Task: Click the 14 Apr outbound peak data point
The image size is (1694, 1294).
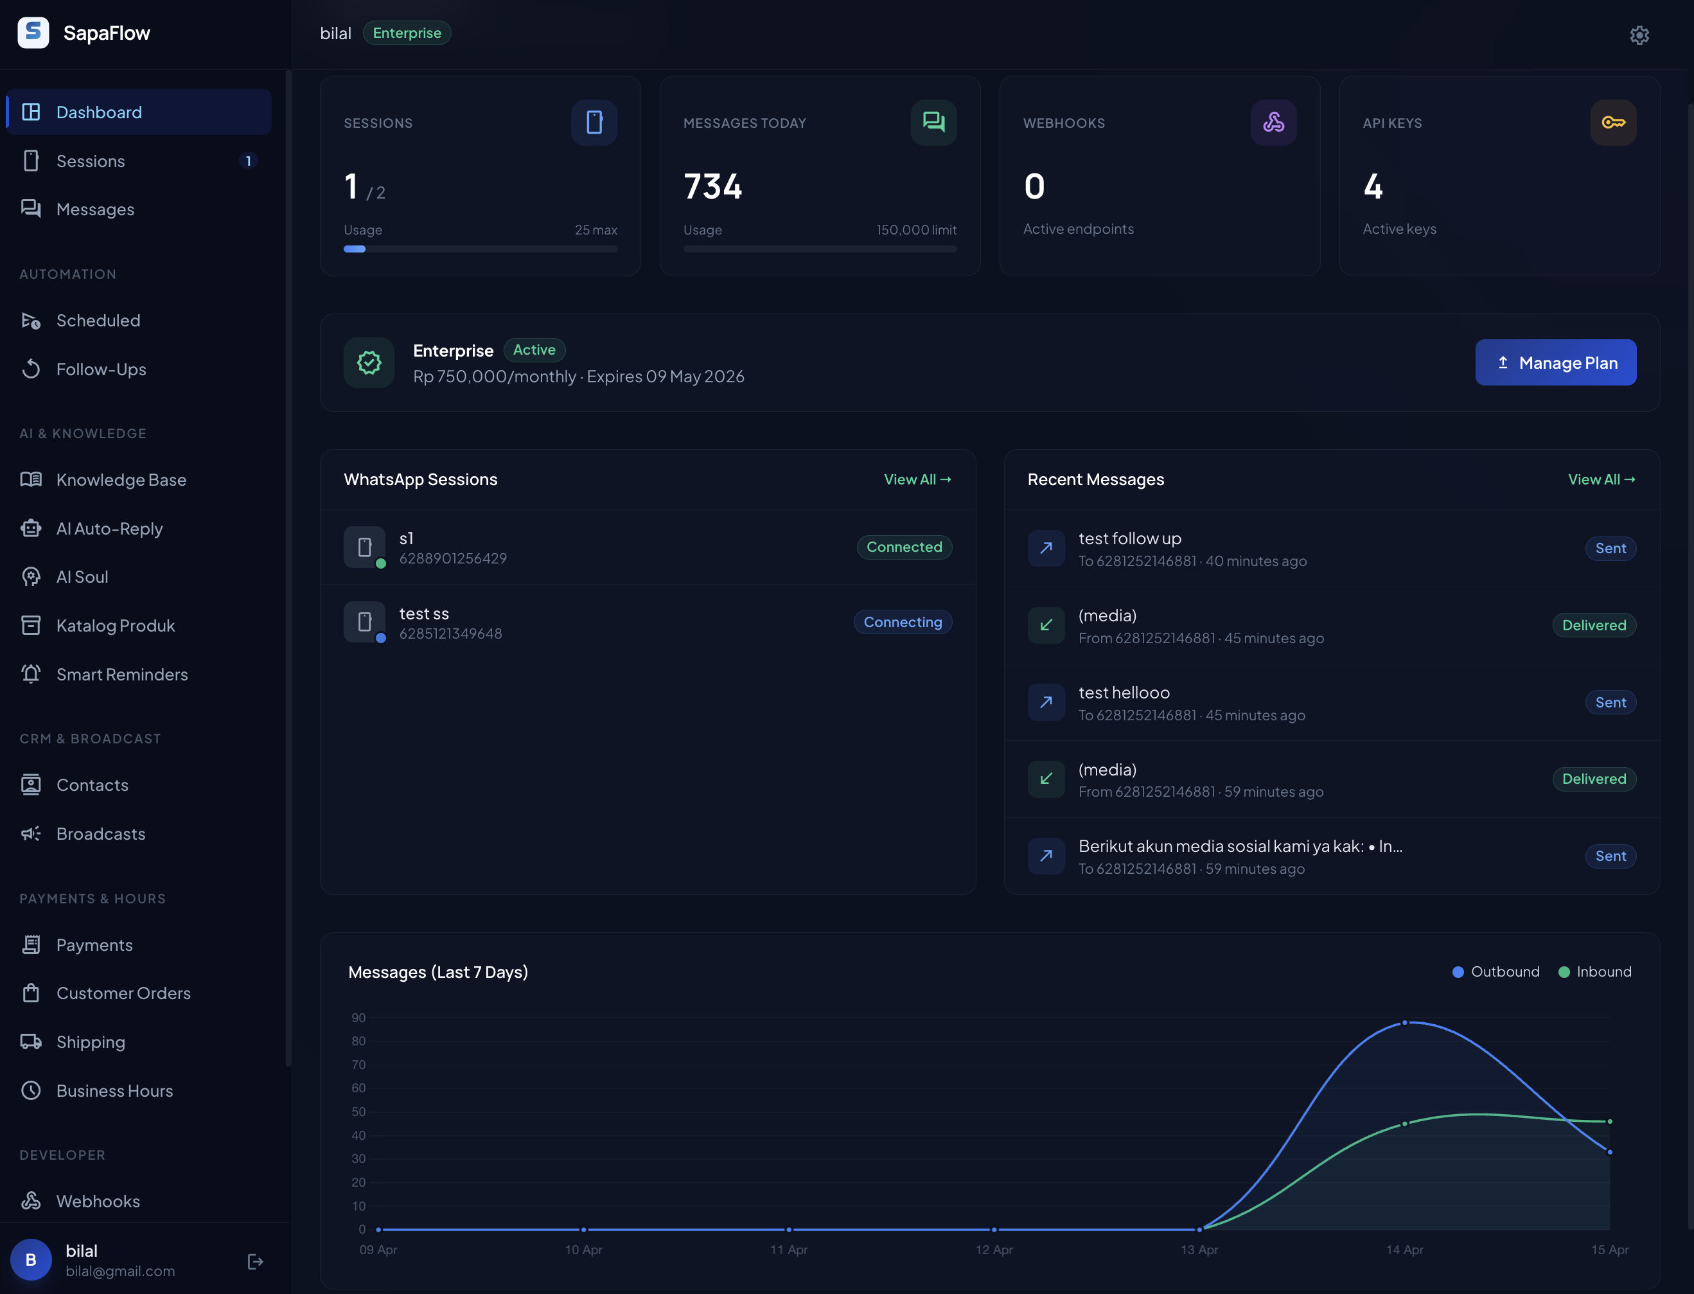Action: coord(1404,1023)
